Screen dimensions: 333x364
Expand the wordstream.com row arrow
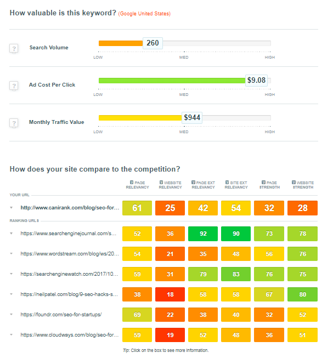coord(11,254)
